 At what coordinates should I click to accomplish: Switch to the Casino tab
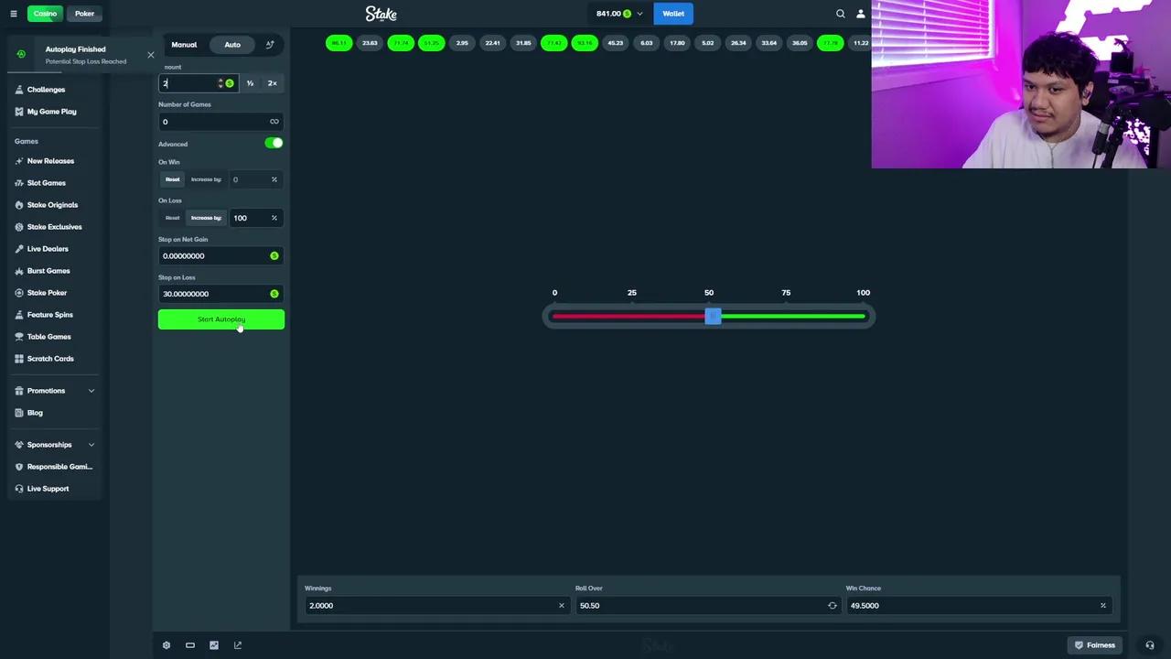[x=45, y=14]
